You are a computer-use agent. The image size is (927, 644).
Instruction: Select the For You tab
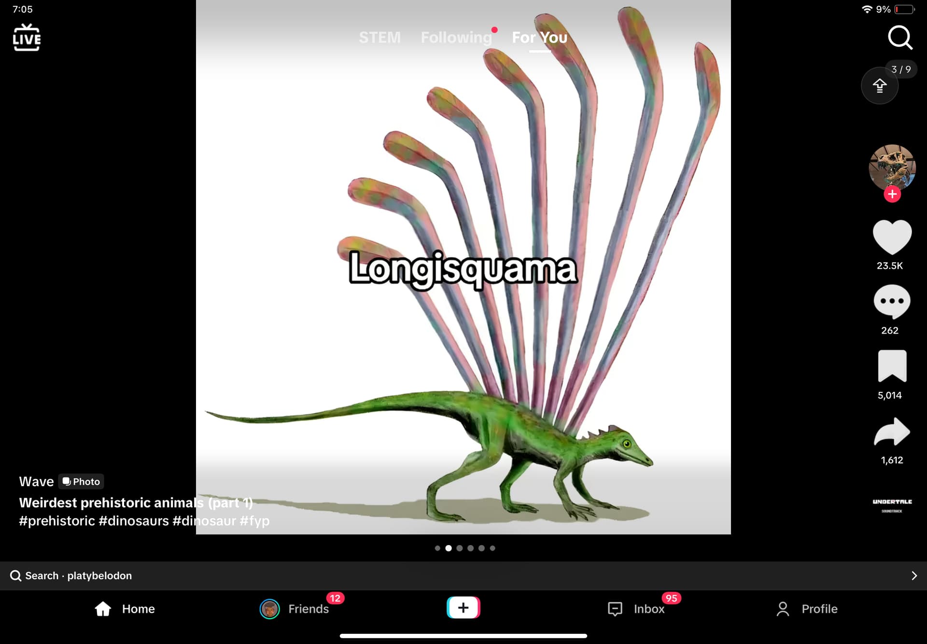tap(539, 38)
